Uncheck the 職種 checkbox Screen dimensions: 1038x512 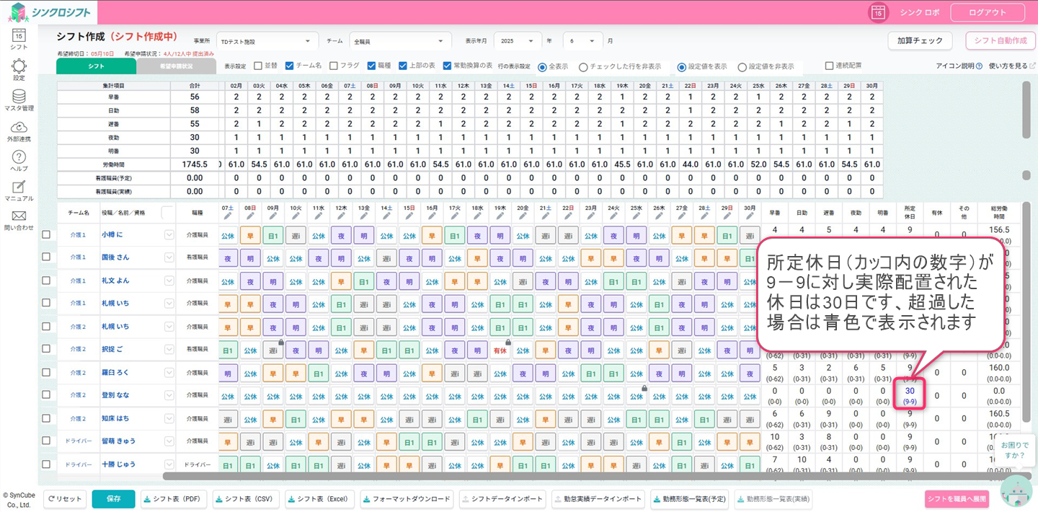click(371, 66)
